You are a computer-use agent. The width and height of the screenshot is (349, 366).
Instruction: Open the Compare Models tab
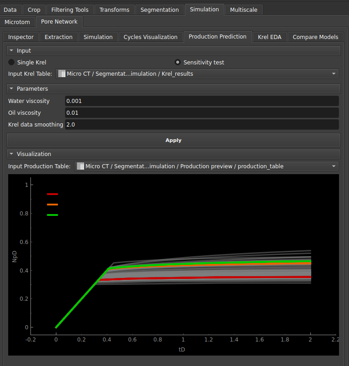(315, 37)
